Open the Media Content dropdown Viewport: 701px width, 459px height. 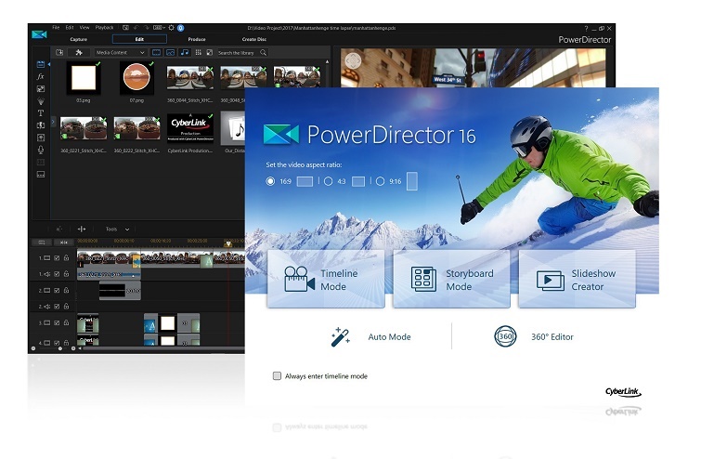pos(122,53)
